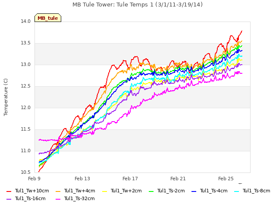Click the cyan Tul1_Ts-8cm legend swatch
Image resolution: width=276 pixels, height=207 pixels.
click(237, 191)
